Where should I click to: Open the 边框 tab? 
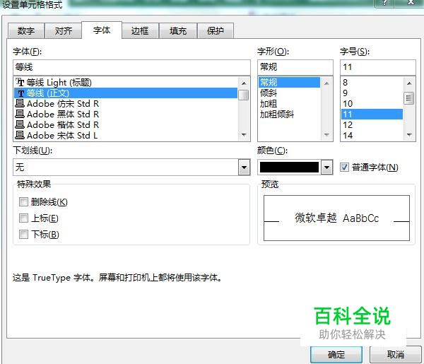(140, 31)
